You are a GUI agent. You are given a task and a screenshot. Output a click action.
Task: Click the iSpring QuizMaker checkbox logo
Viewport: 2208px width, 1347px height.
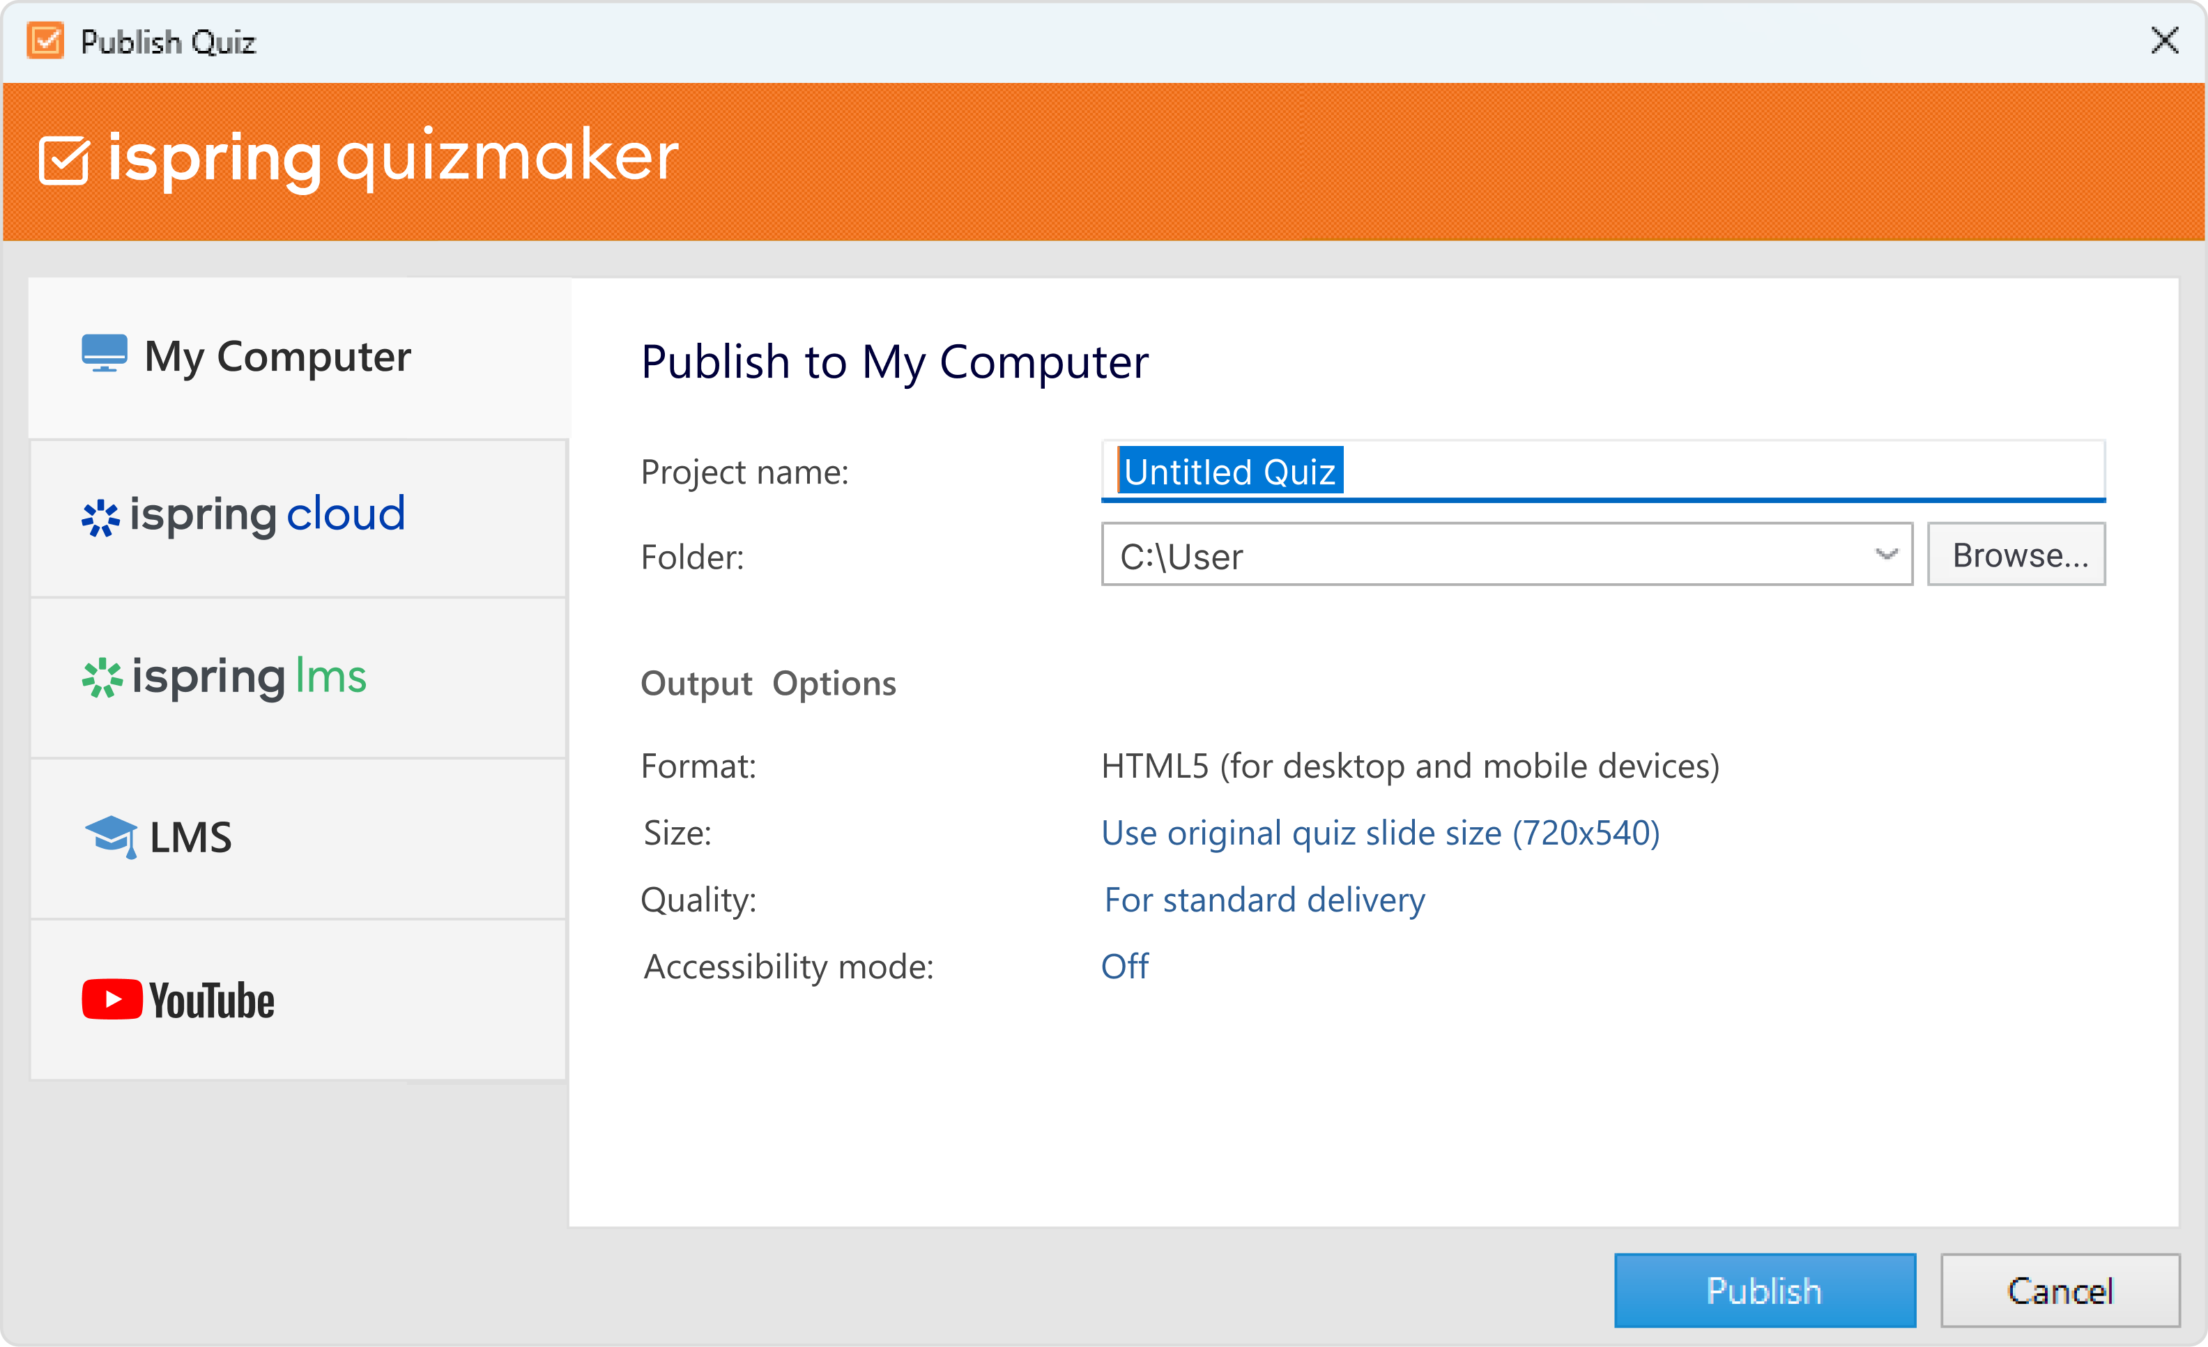[x=65, y=160]
